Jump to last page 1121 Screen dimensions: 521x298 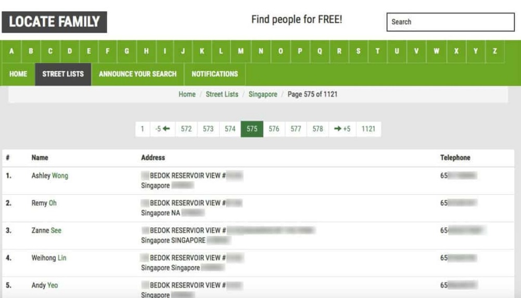368,129
